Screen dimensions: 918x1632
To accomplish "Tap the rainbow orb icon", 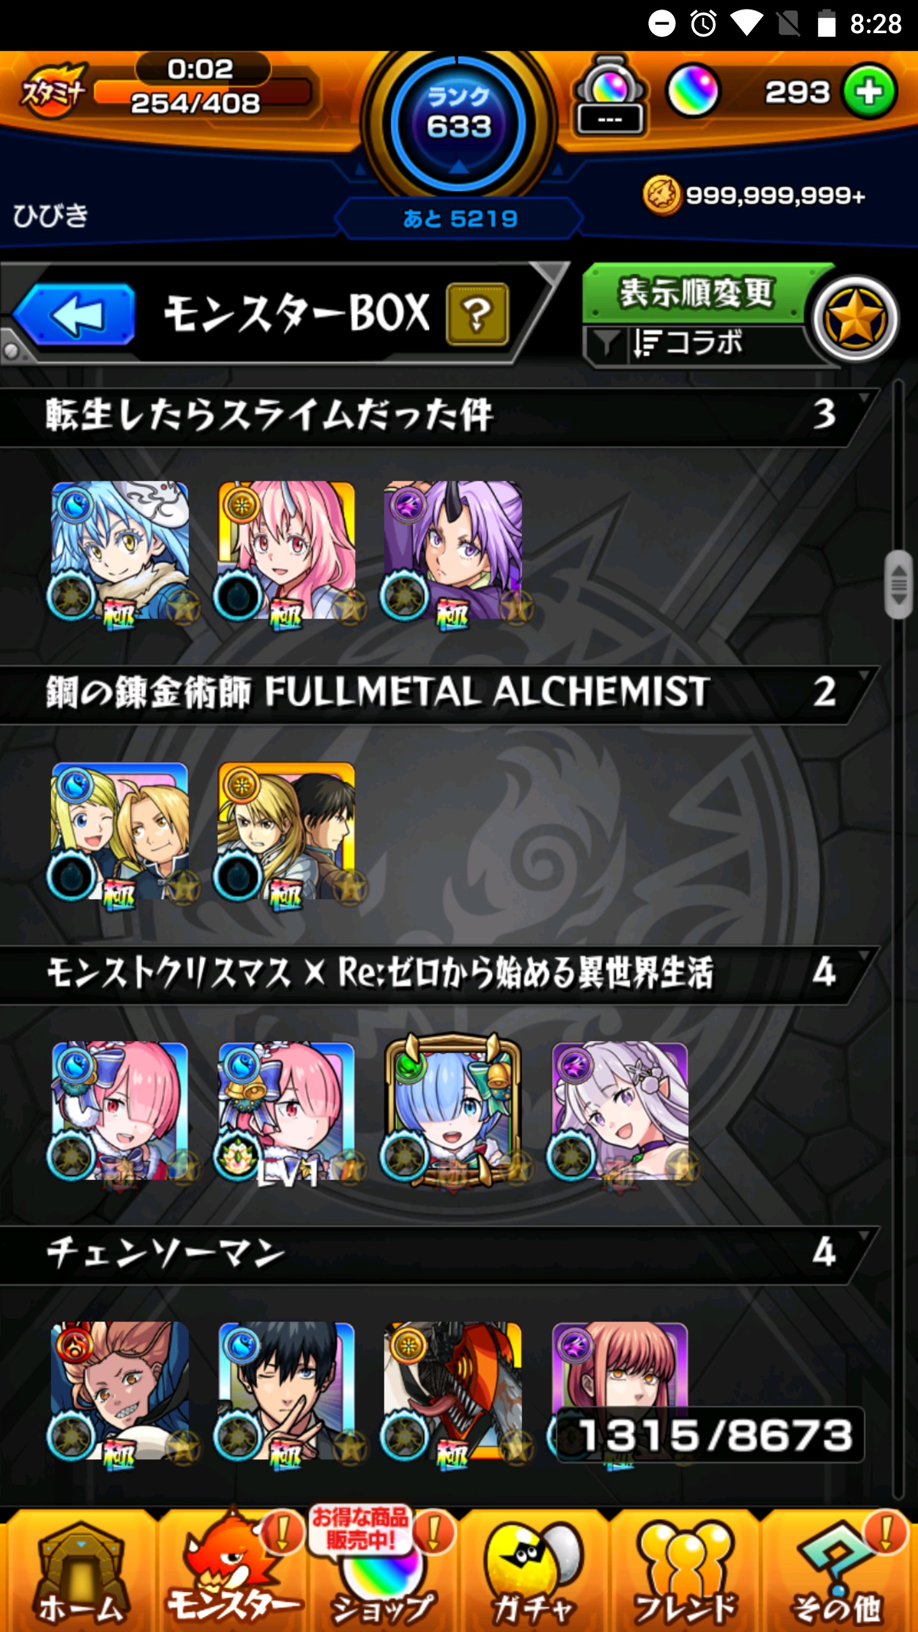I will [x=693, y=91].
